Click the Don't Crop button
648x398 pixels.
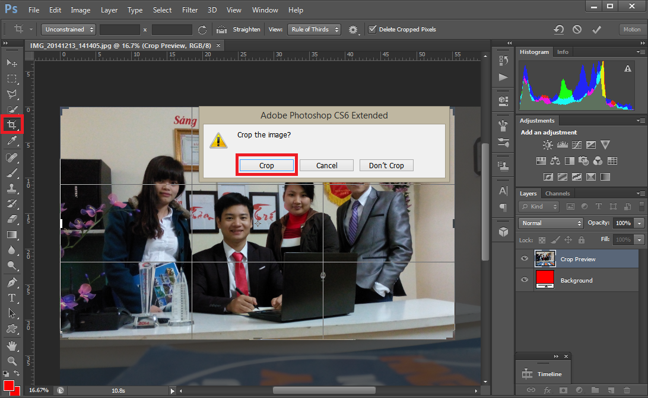click(386, 165)
